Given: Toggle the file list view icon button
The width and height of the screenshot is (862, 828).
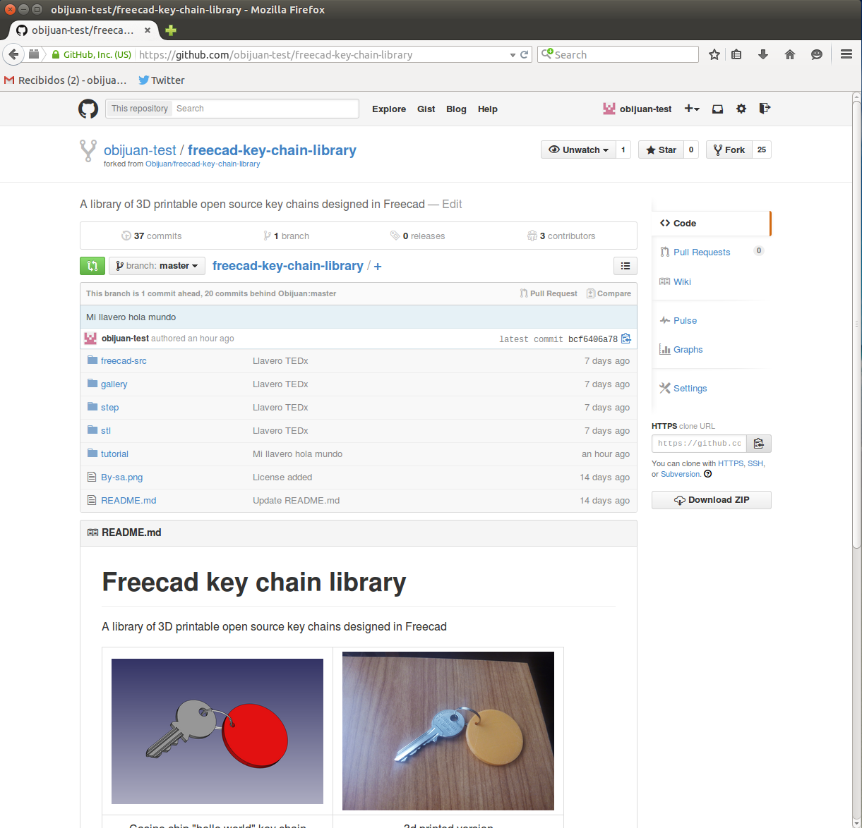Looking at the screenshot, I should (x=625, y=266).
